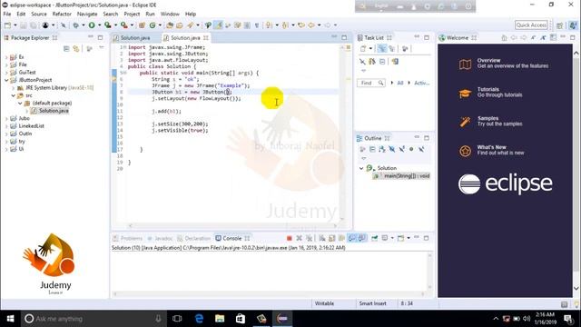Viewport: 581px width, 327px height.
Task: Toggle Categorized view in Task List
Action: click(x=382, y=48)
